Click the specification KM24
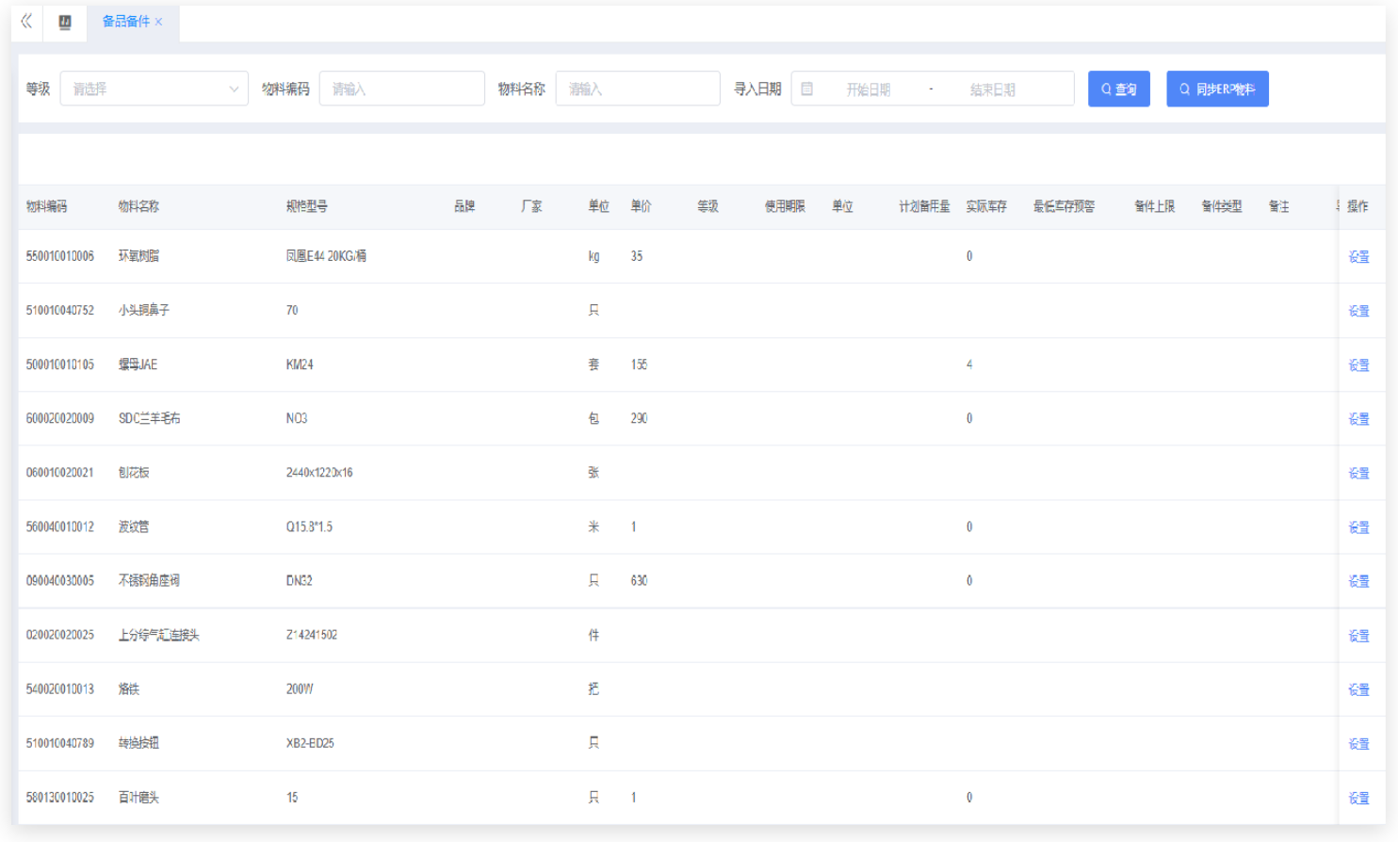Screen dimensions: 1398x842 [300, 364]
